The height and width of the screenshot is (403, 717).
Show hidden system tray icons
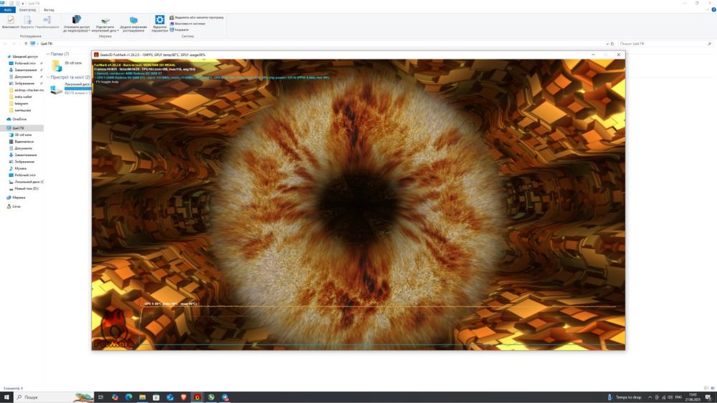pos(650,397)
